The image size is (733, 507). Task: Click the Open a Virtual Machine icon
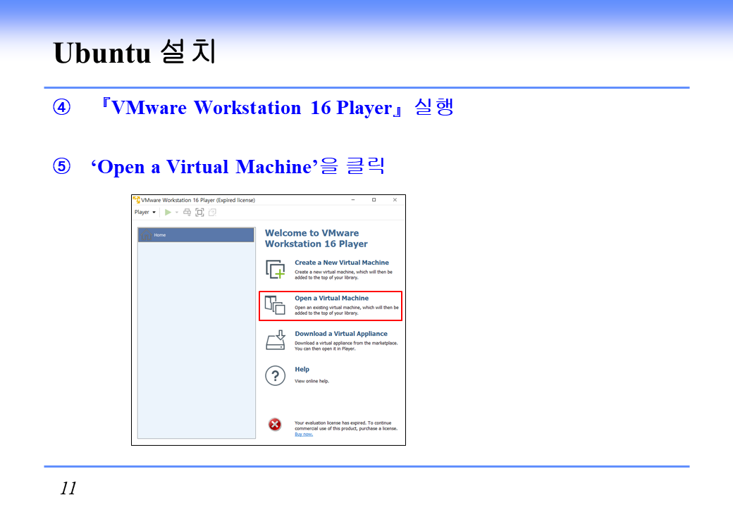coord(275,305)
